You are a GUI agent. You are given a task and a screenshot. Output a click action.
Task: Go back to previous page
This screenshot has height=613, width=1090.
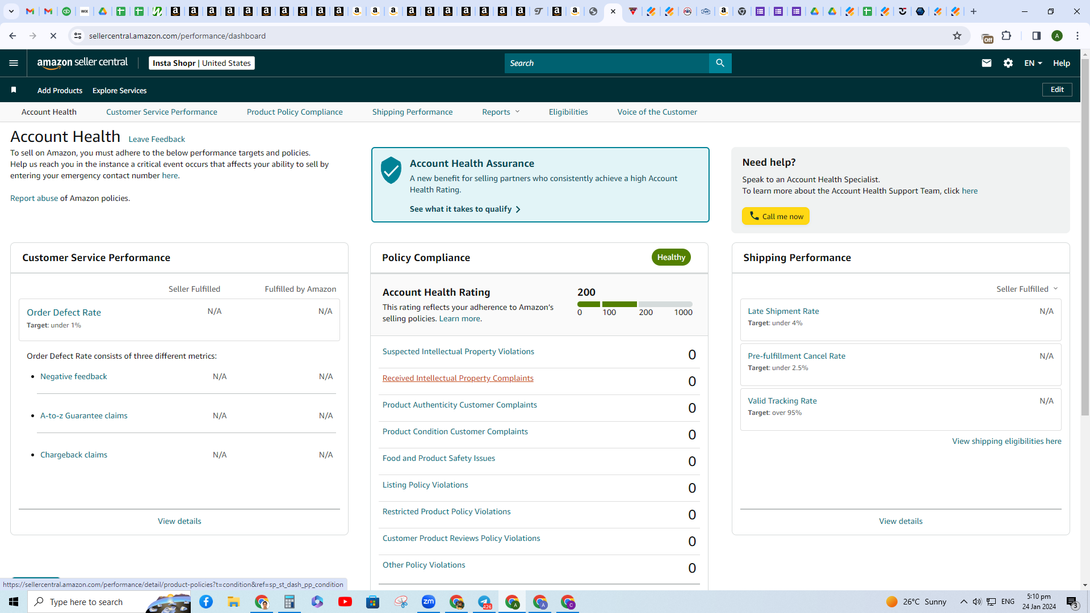pyautogui.click(x=12, y=36)
